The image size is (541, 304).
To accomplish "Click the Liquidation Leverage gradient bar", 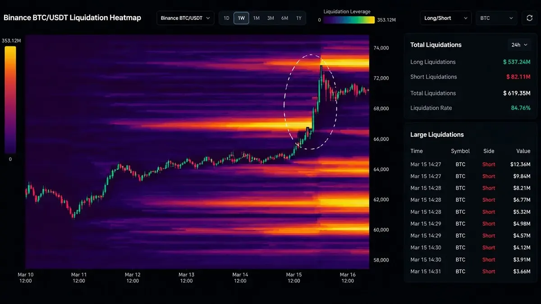I will [x=349, y=20].
